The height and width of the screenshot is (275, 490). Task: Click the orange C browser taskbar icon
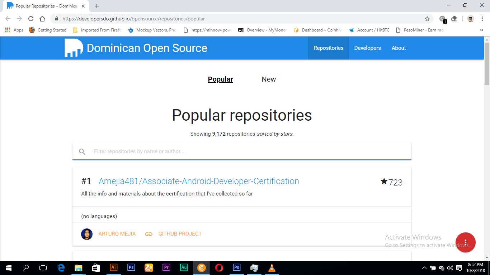click(202, 267)
